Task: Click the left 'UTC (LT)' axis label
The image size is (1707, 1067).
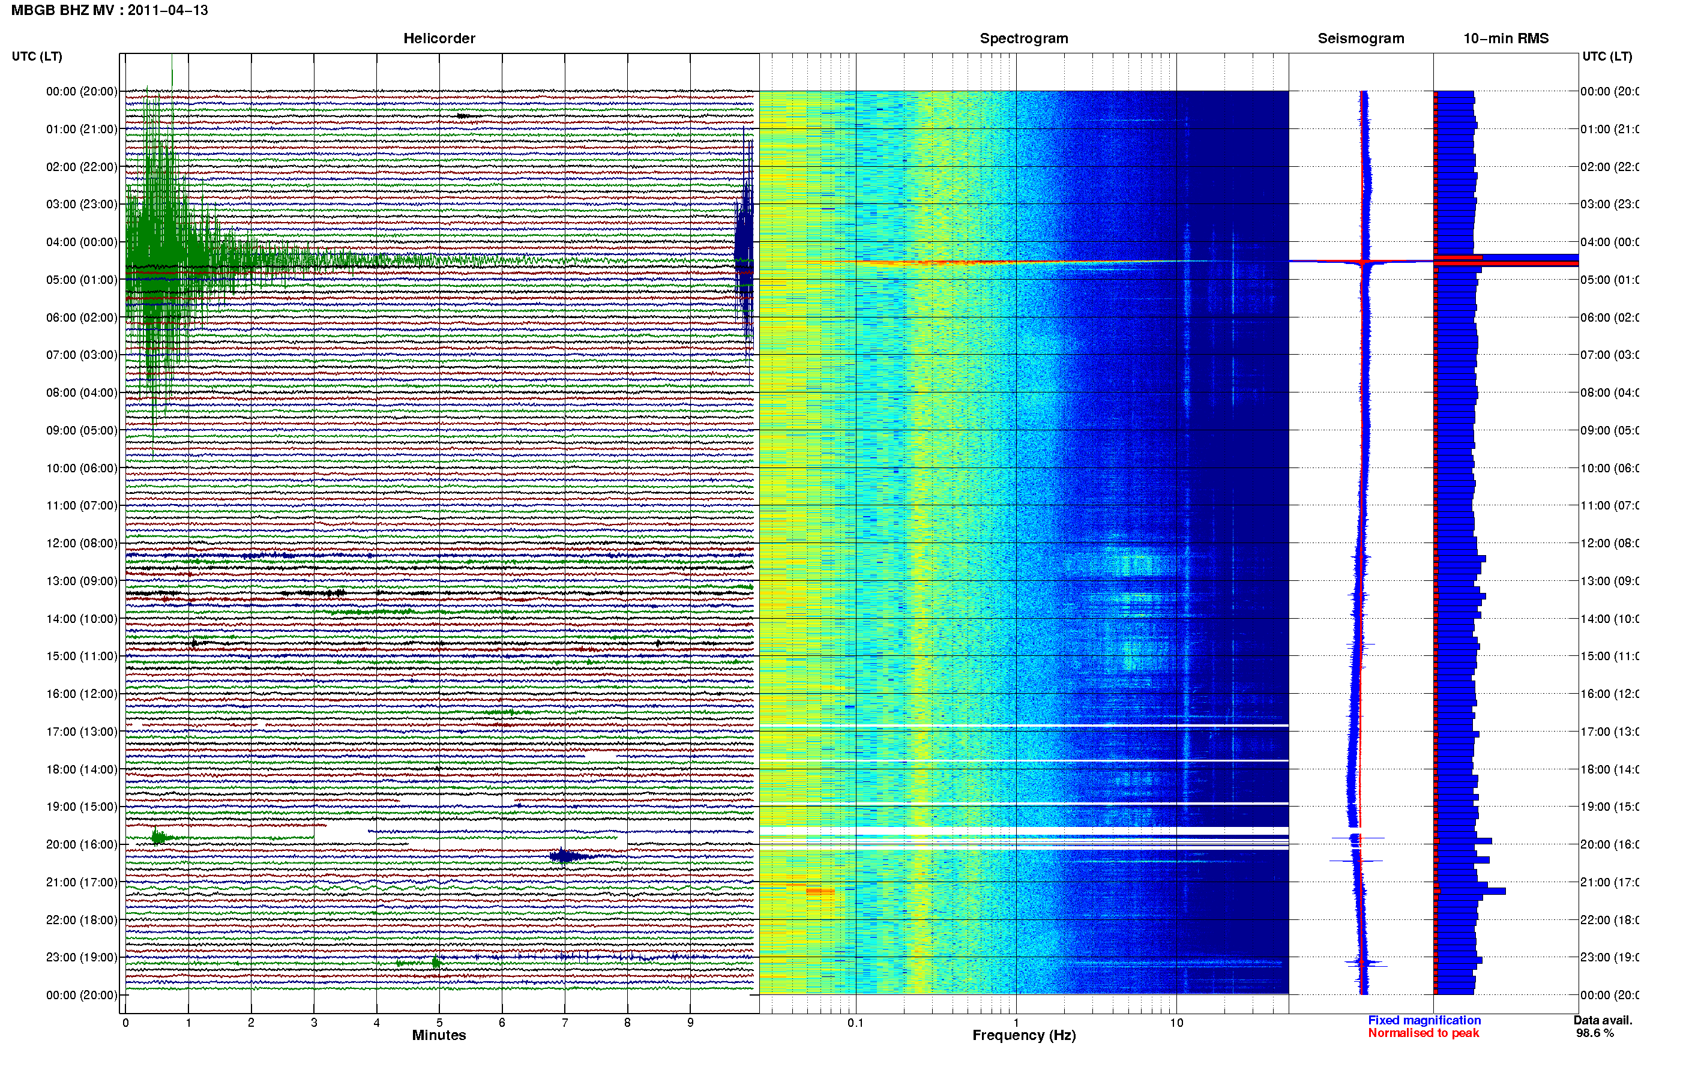Action: click(x=37, y=56)
